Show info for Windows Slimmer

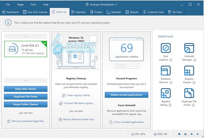click(171, 83)
